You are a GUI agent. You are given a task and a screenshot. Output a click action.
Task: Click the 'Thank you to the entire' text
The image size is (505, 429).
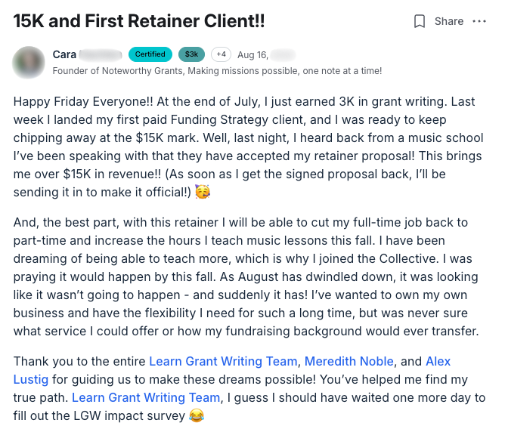click(x=79, y=362)
